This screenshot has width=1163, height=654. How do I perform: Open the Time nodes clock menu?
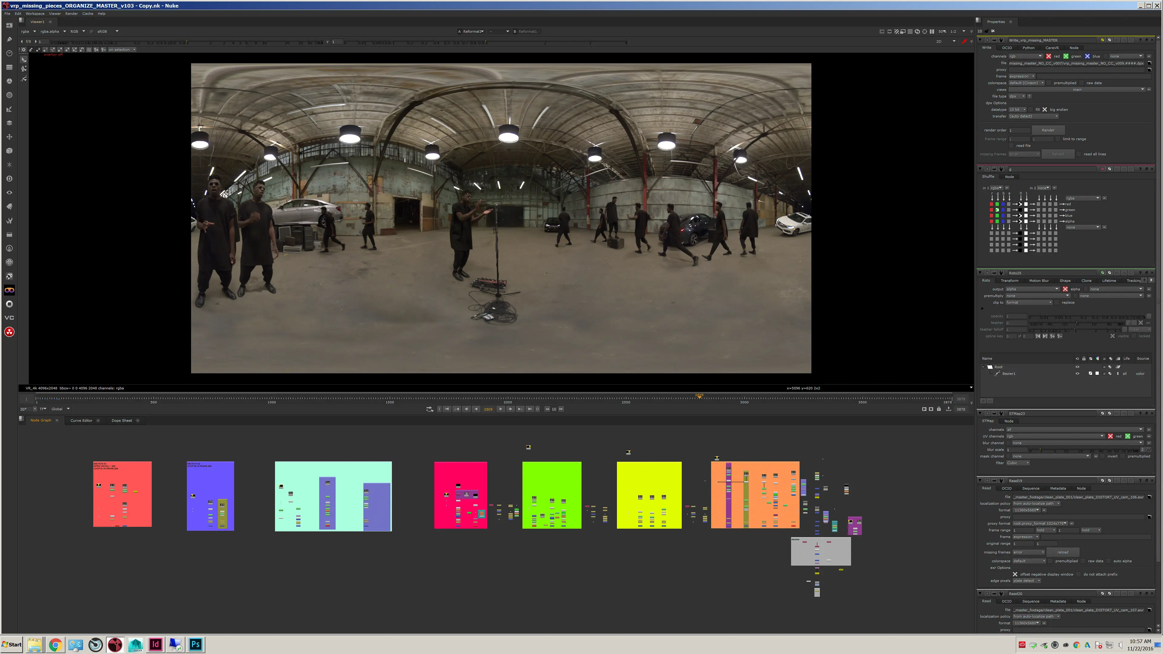coord(9,53)
